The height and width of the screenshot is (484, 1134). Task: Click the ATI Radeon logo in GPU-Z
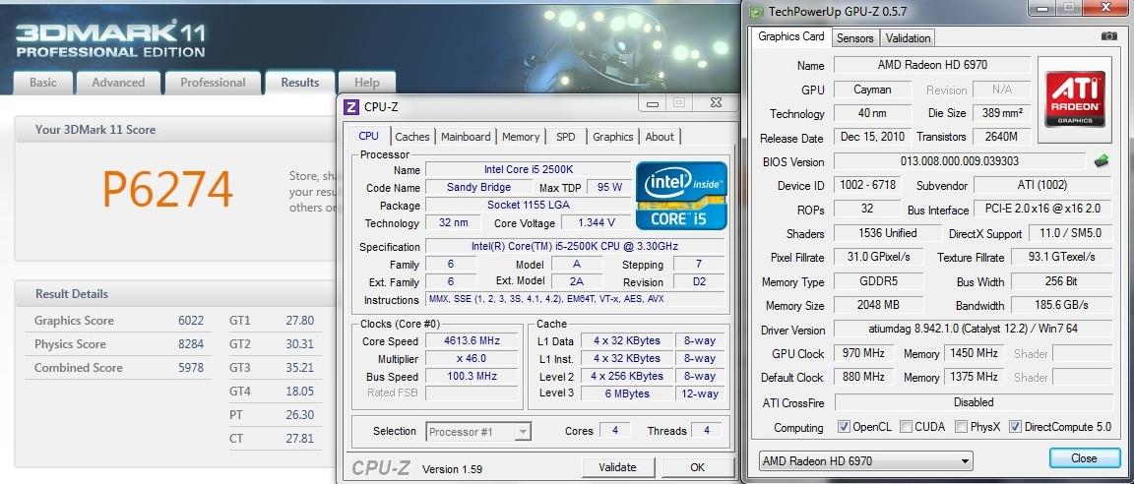click(x=1075, y=99)
